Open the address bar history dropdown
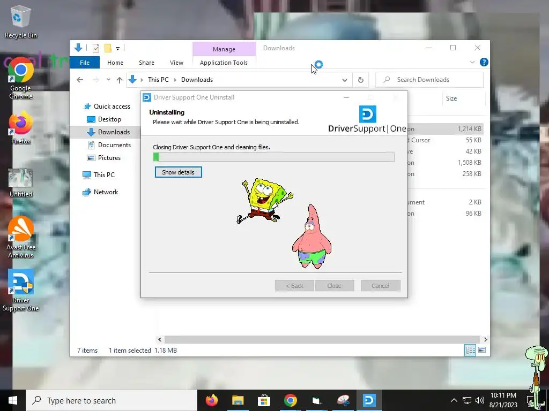 [x=345, y=80]
